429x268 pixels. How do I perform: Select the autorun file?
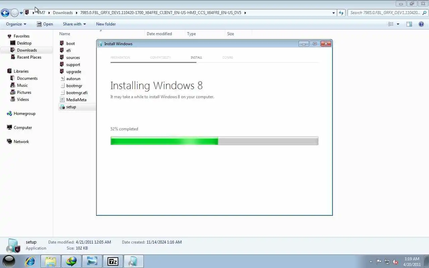(73, 79)
